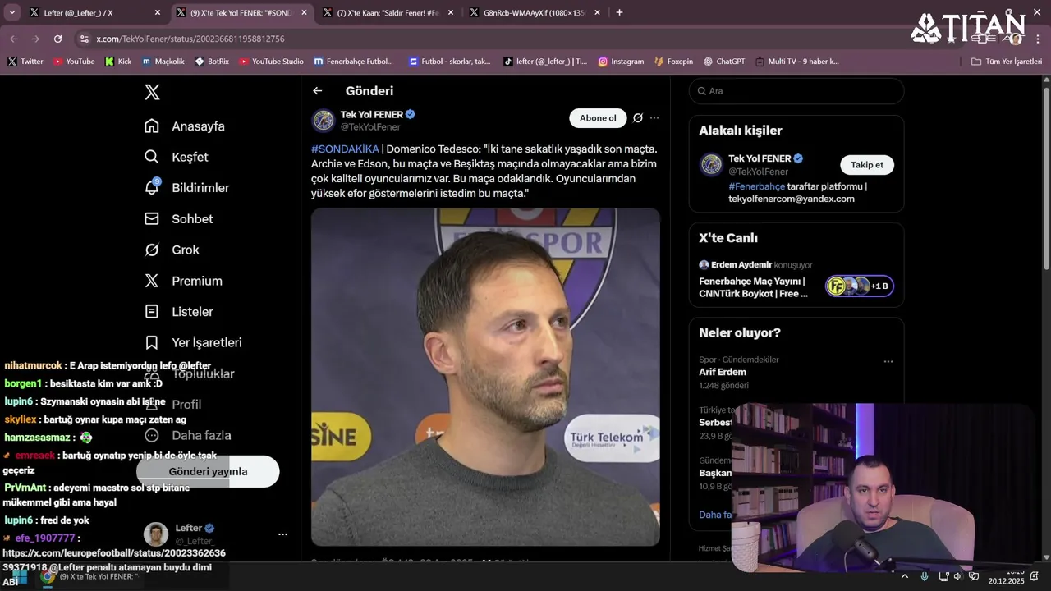Click the taskbar volume speaker icon
1051x591 pixels.
[x=958, y=576]
